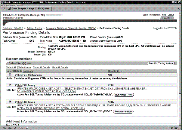Click the Netscape icon in the title bar
The image size is (182, 130).
[2, 2]
